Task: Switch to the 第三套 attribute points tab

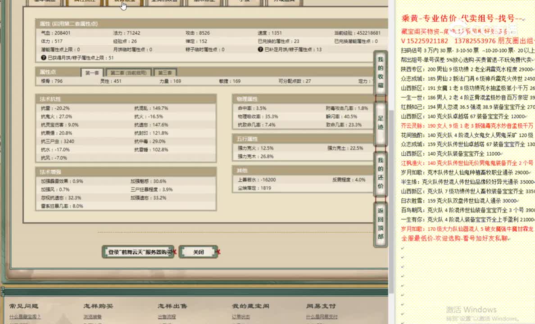Action: pyautogui.click(x=165, y=72)
